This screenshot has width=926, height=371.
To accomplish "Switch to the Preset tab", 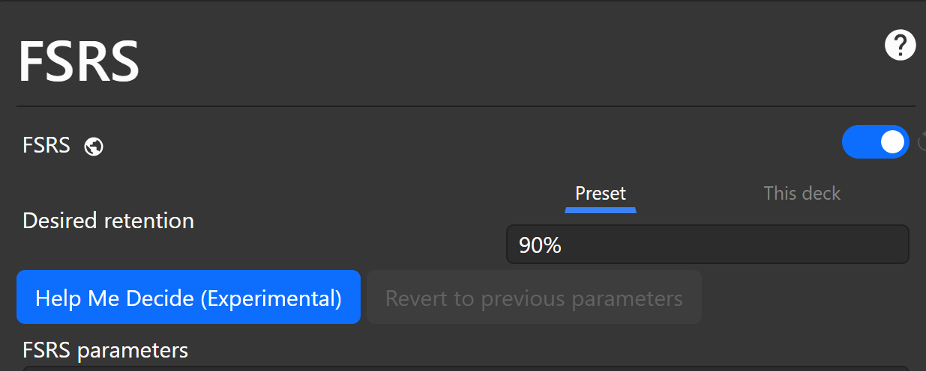I will coord(600,193).
